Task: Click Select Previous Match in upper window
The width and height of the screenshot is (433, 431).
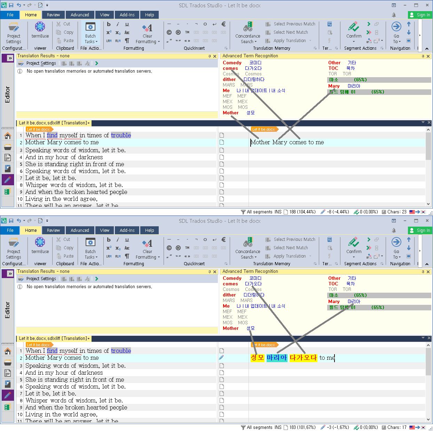Action: click(290, 24)
